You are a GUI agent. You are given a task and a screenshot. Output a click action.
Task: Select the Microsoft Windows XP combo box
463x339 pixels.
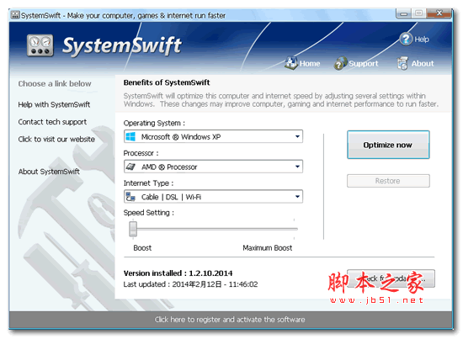tap(213, 136)
